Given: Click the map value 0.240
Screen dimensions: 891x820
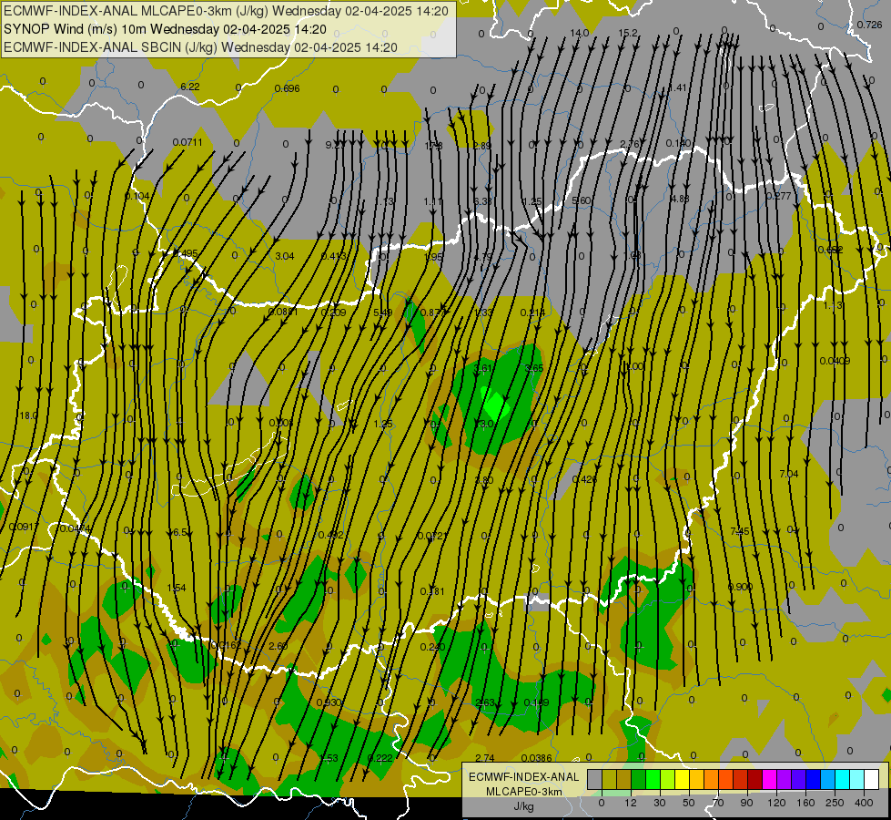Looking at the screenshot, I should [432, 647].
